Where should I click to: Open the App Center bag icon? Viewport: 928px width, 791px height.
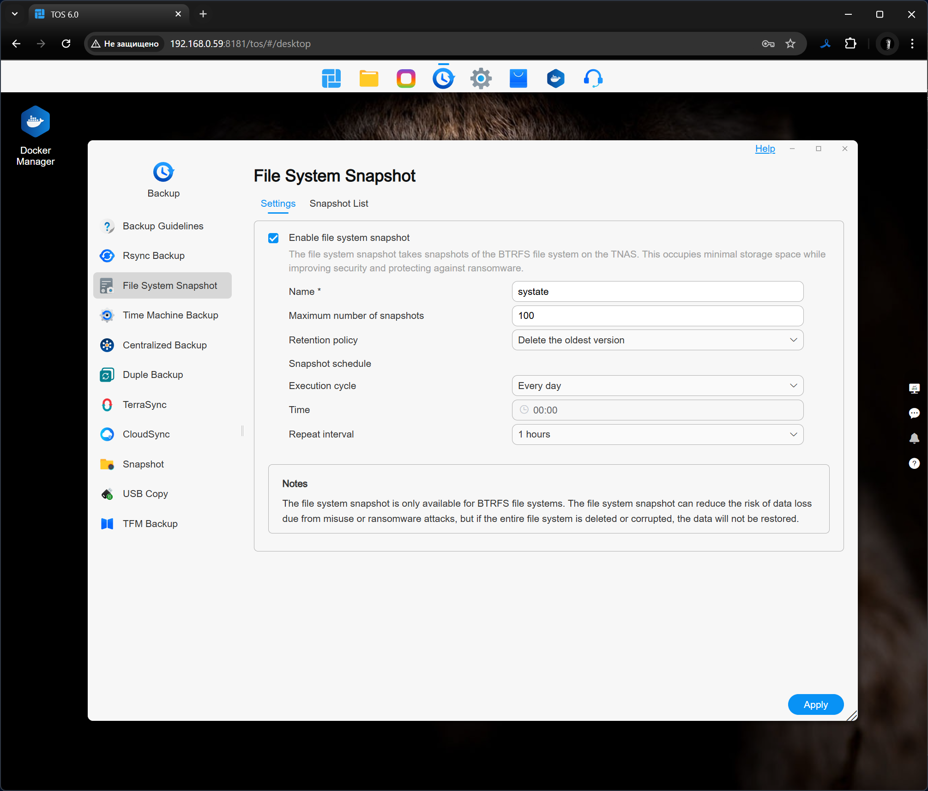(x=518, y=78)
